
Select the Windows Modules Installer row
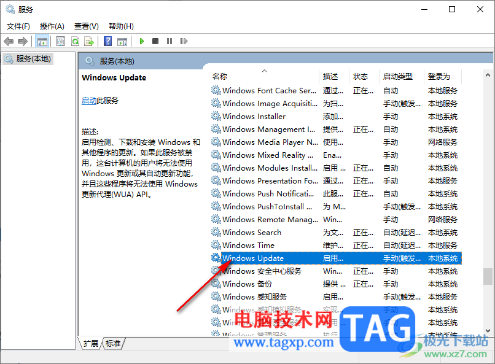click(x=336, y=168)
